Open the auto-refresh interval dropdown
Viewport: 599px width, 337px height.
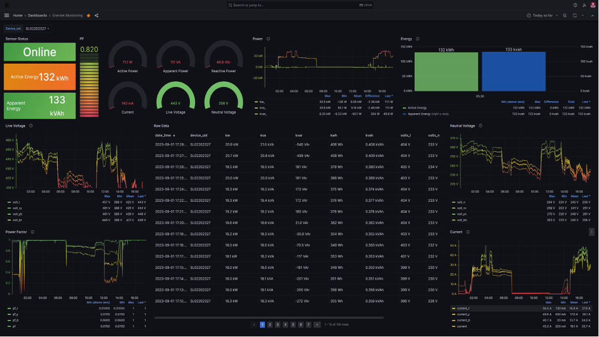pyautogui.click(x=583, y=15)
